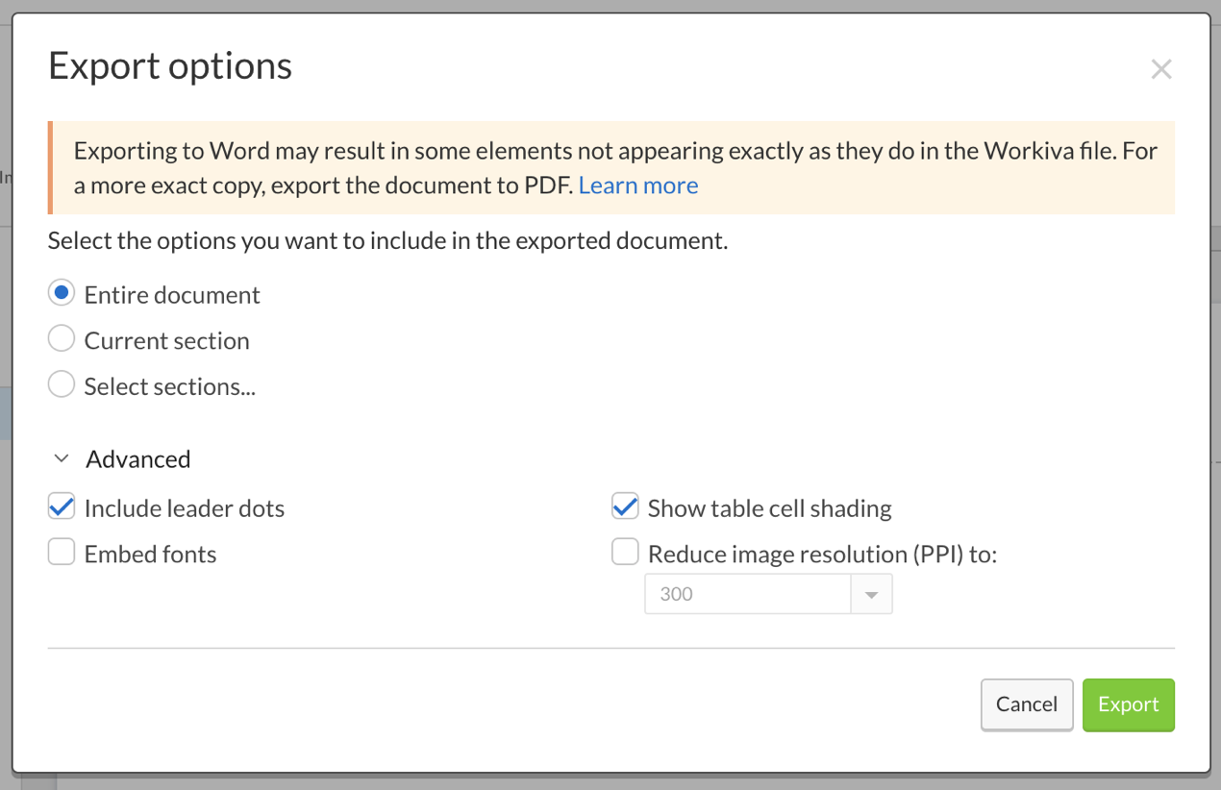Disable the Show table cell shading checkbox
1221x790 pixels.
[625, 506]
